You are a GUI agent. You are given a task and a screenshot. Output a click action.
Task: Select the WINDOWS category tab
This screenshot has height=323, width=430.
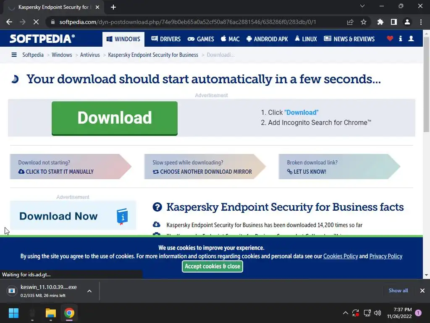[123, 39]
